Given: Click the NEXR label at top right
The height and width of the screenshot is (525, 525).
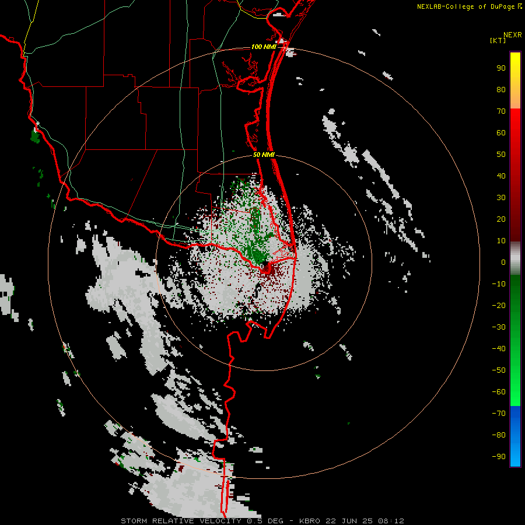Looking at the screenshot, I should tap(513, 35).
